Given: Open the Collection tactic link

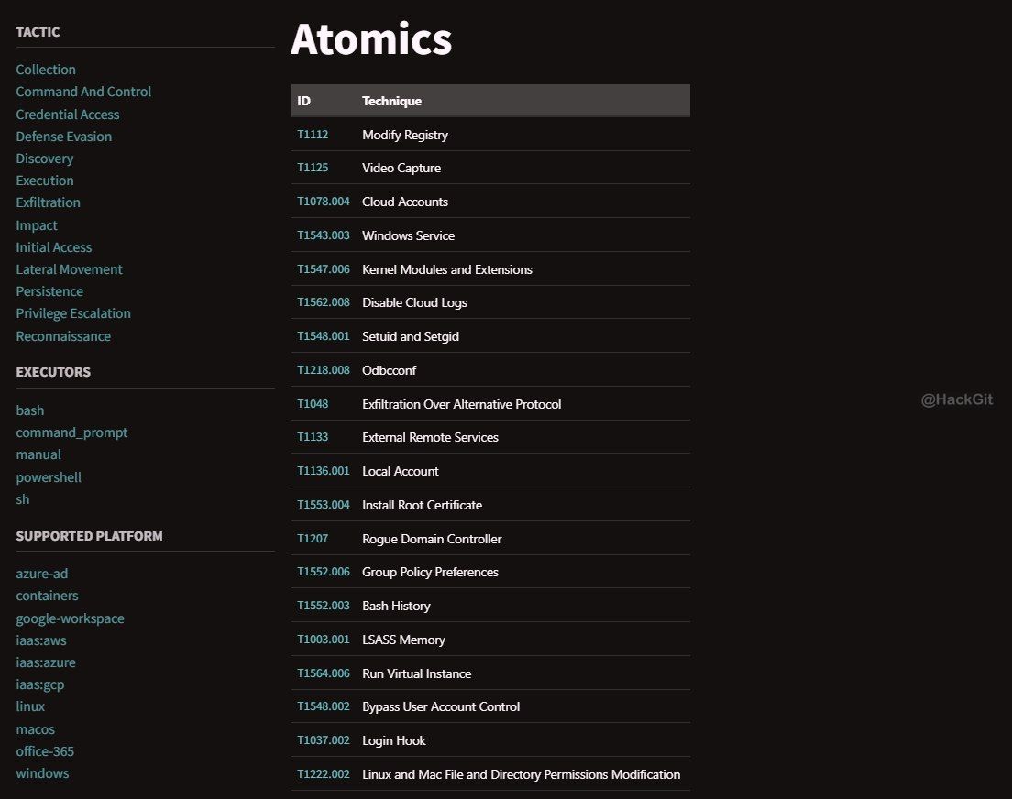Looking at the screenshot, I should click(x=46, y=70).
